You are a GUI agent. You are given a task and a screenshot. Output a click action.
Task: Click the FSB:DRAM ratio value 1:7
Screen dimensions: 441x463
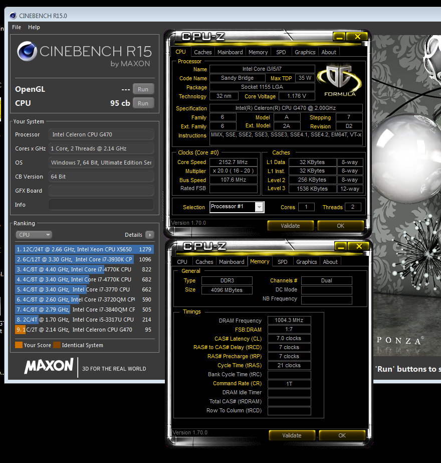[289, 329]
